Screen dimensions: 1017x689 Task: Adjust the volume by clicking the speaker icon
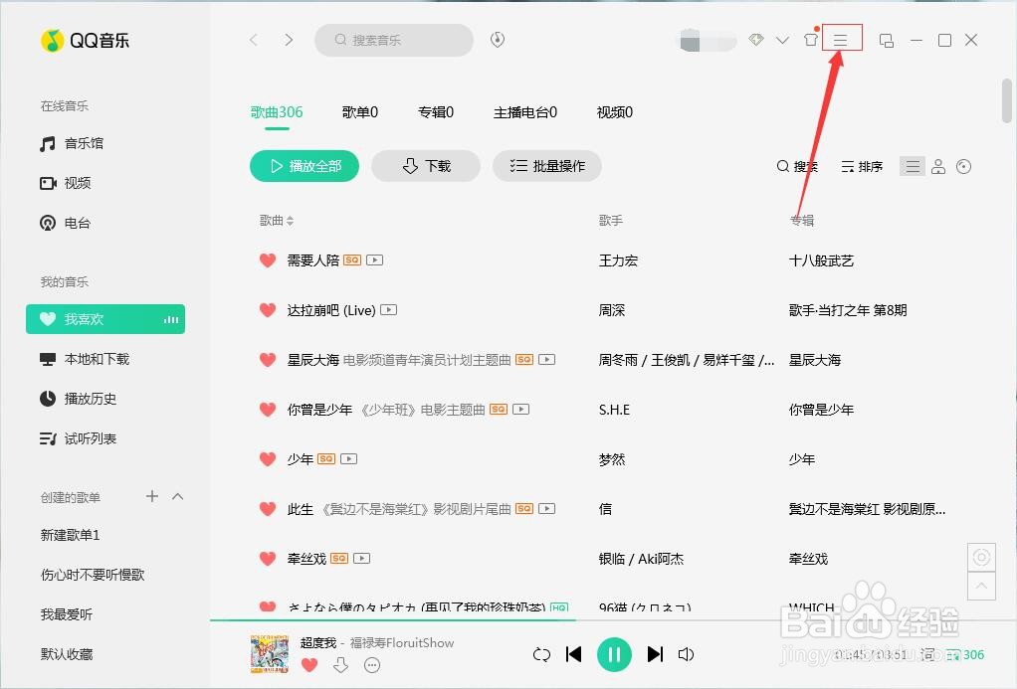tap(687, 654)
